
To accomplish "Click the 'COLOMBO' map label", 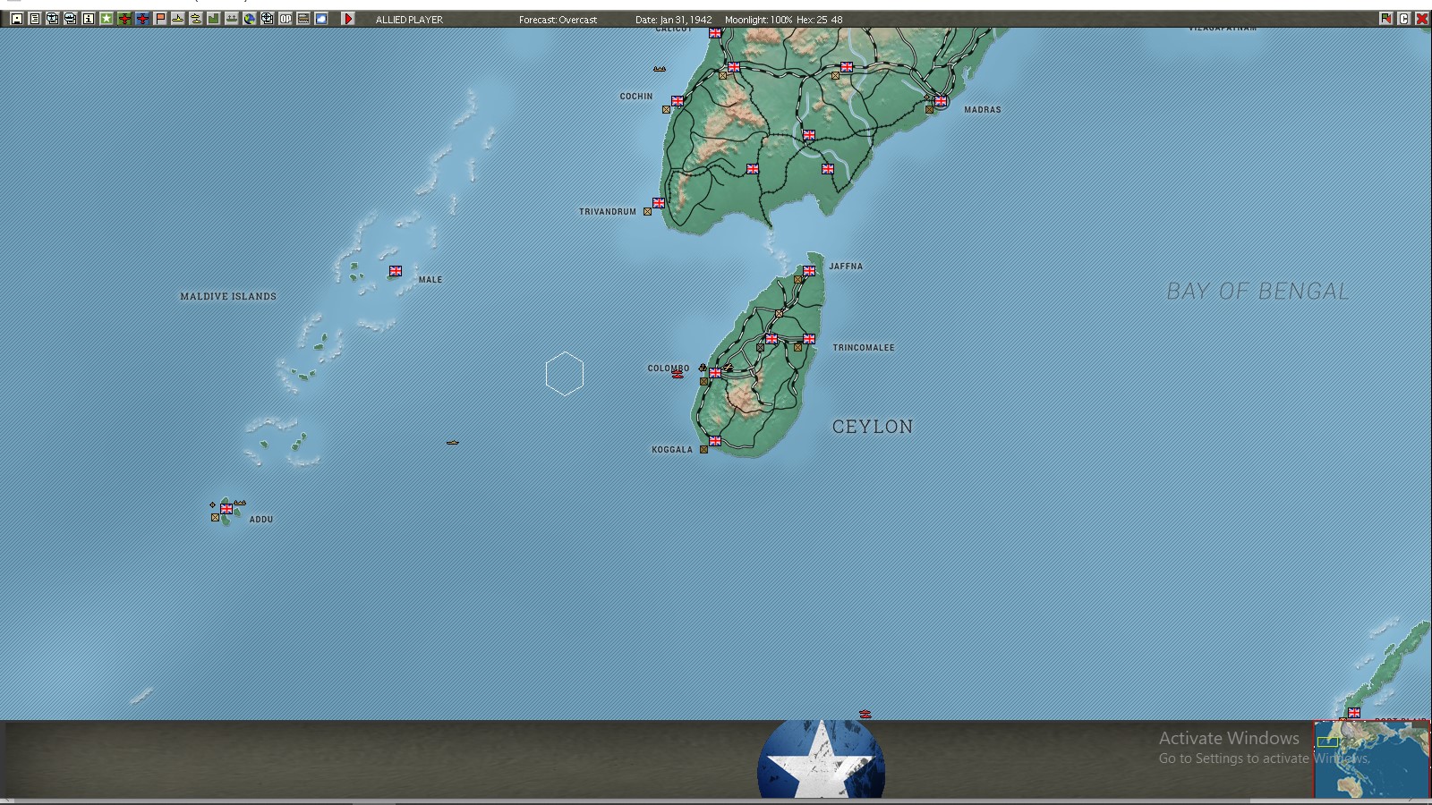I will click(669, 369).
